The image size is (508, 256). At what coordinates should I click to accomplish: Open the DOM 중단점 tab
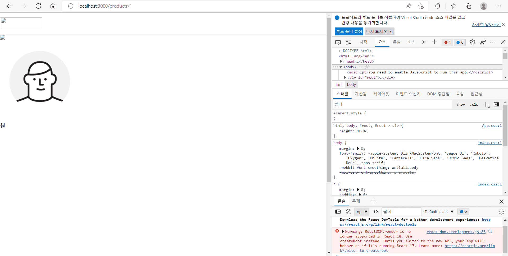click(438, 94)
